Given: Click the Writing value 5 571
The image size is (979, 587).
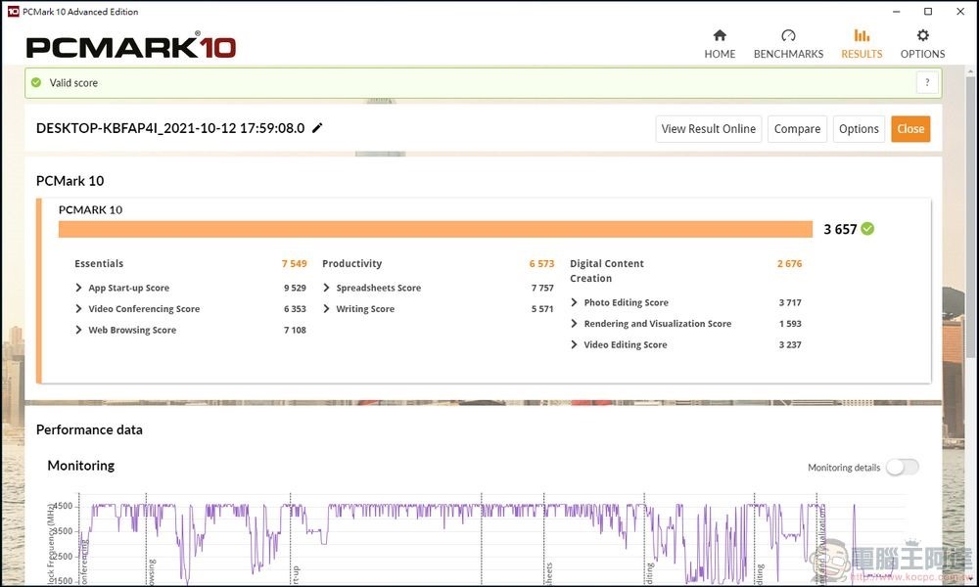Looking at the screenshot, I should (542, 309).
